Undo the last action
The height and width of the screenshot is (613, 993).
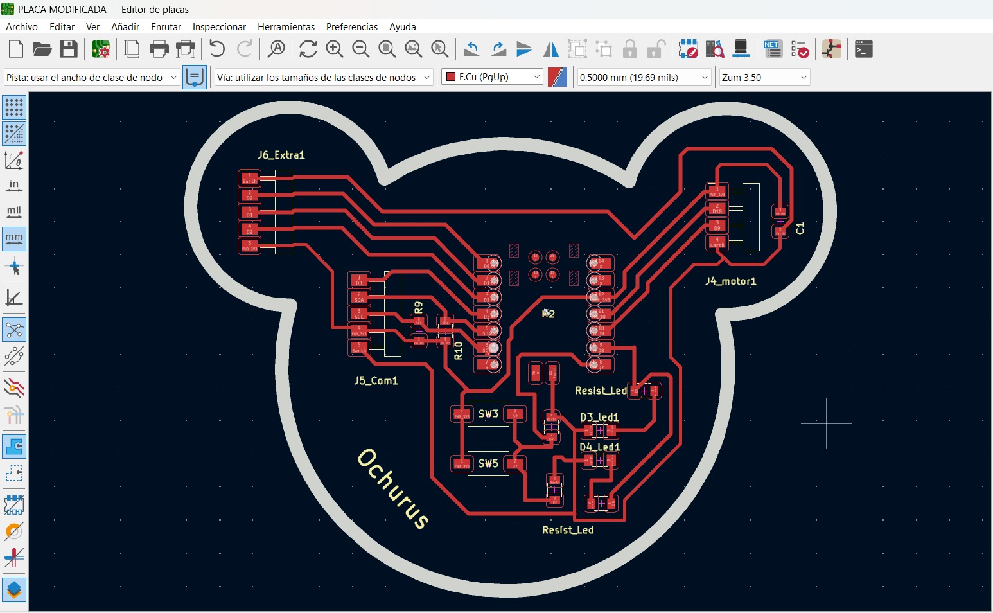click(x=216, y=49)
